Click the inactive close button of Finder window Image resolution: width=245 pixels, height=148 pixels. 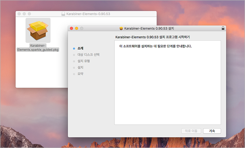coord(19,14)
